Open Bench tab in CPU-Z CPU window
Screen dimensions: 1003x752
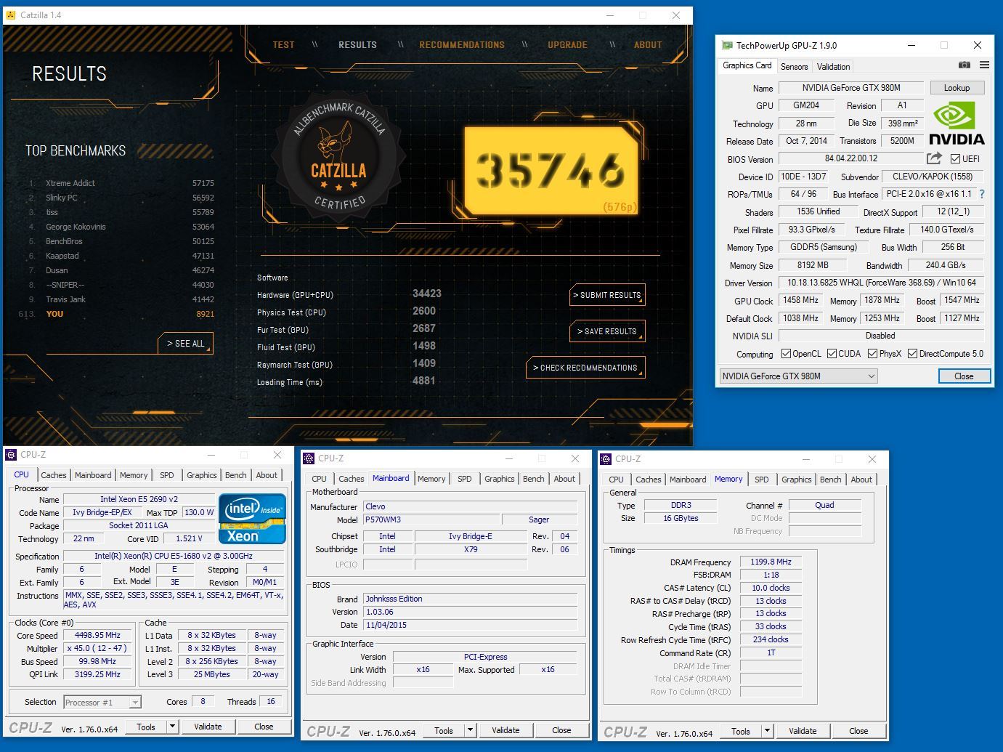[x=235, y=475]
